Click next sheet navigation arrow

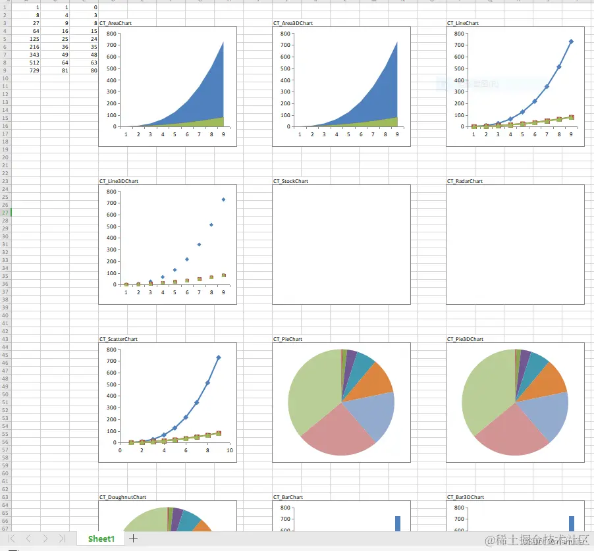[45, 538]
